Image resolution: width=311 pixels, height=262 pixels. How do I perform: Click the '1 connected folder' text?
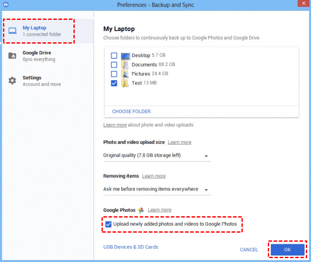pyautogui.click(x=41, y=34)
